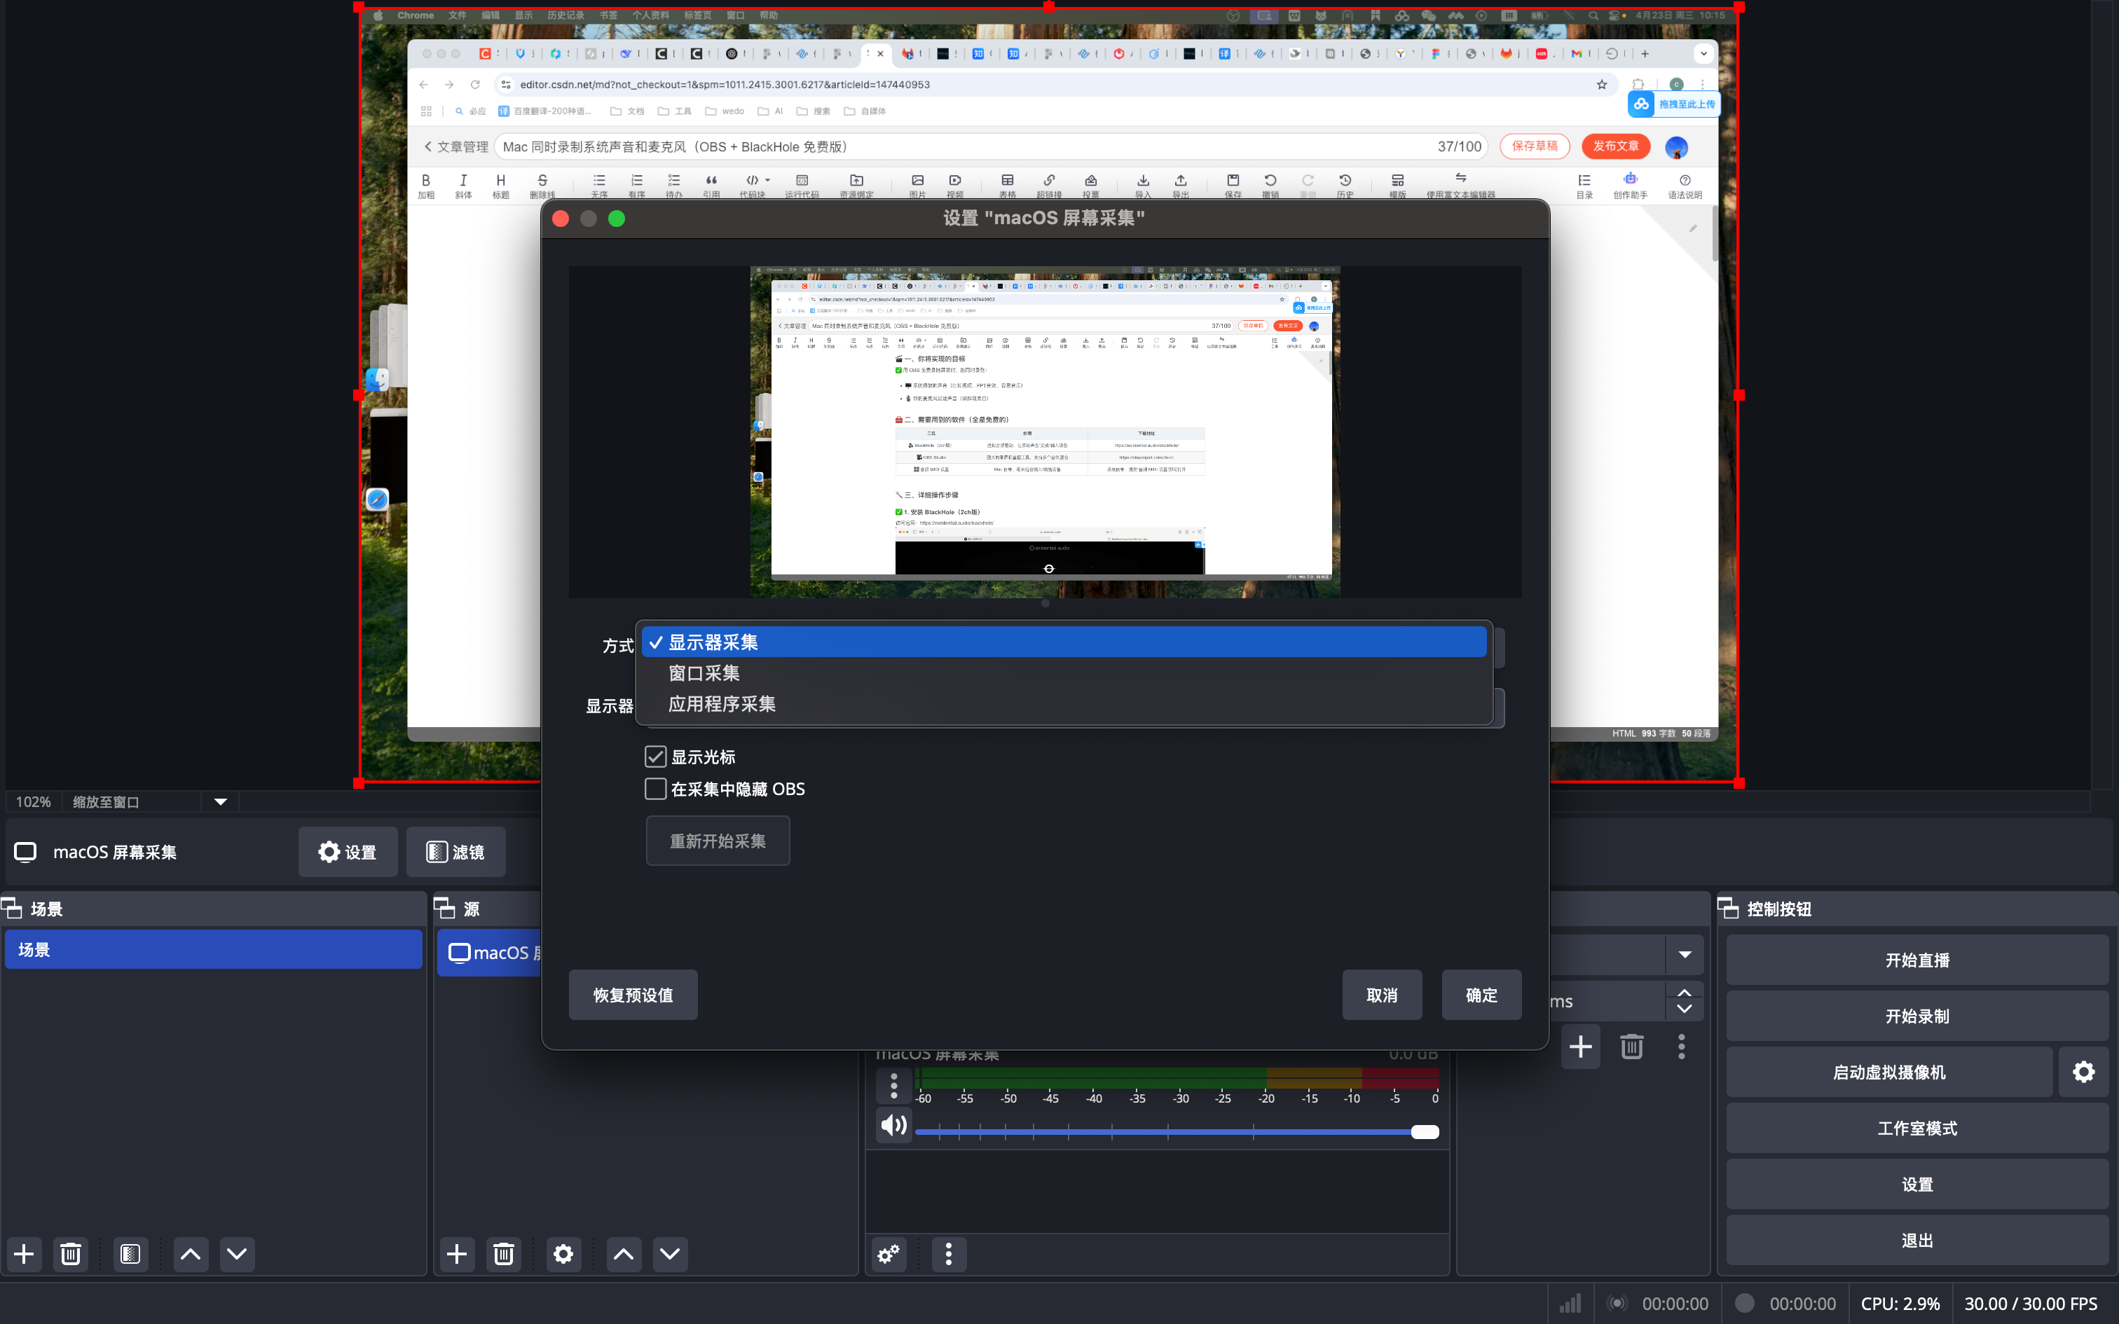Move source down with arrow icon
Screen dimensions: 2119x1324
[670, 1254]
